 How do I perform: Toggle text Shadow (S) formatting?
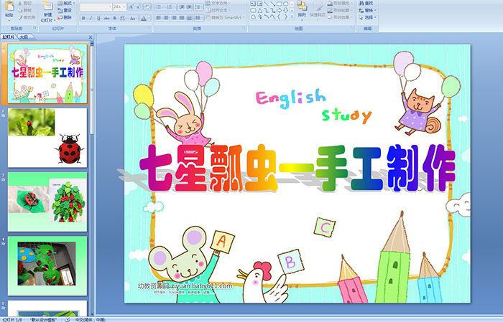114,18
